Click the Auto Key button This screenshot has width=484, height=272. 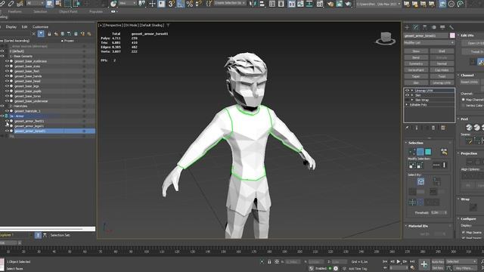[x=438, y=261]
